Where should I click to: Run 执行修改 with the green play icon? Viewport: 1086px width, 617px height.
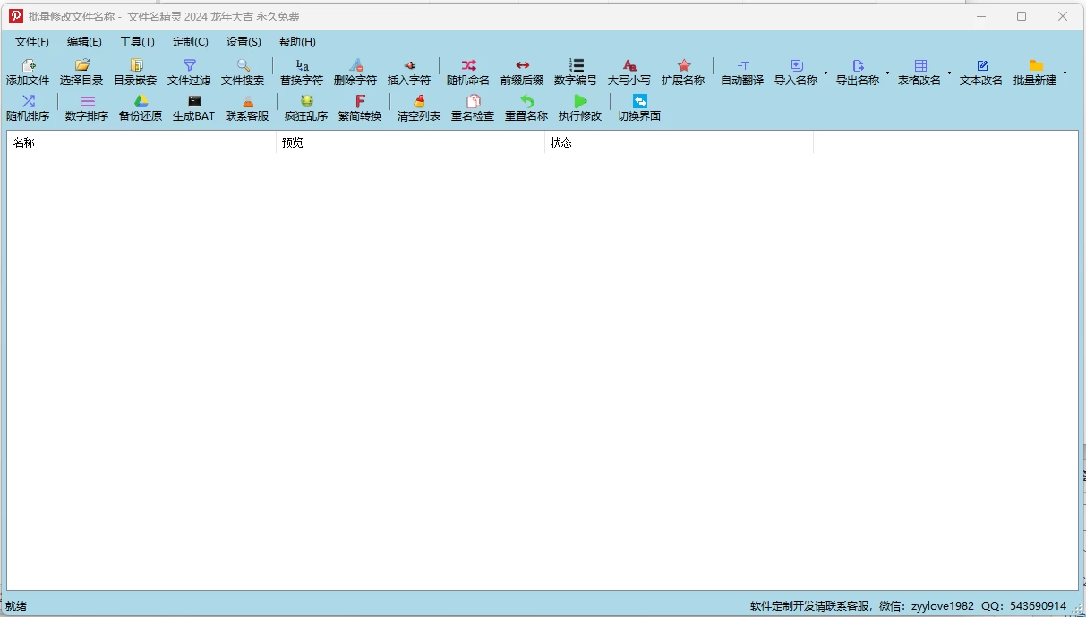tap(580, 102)
